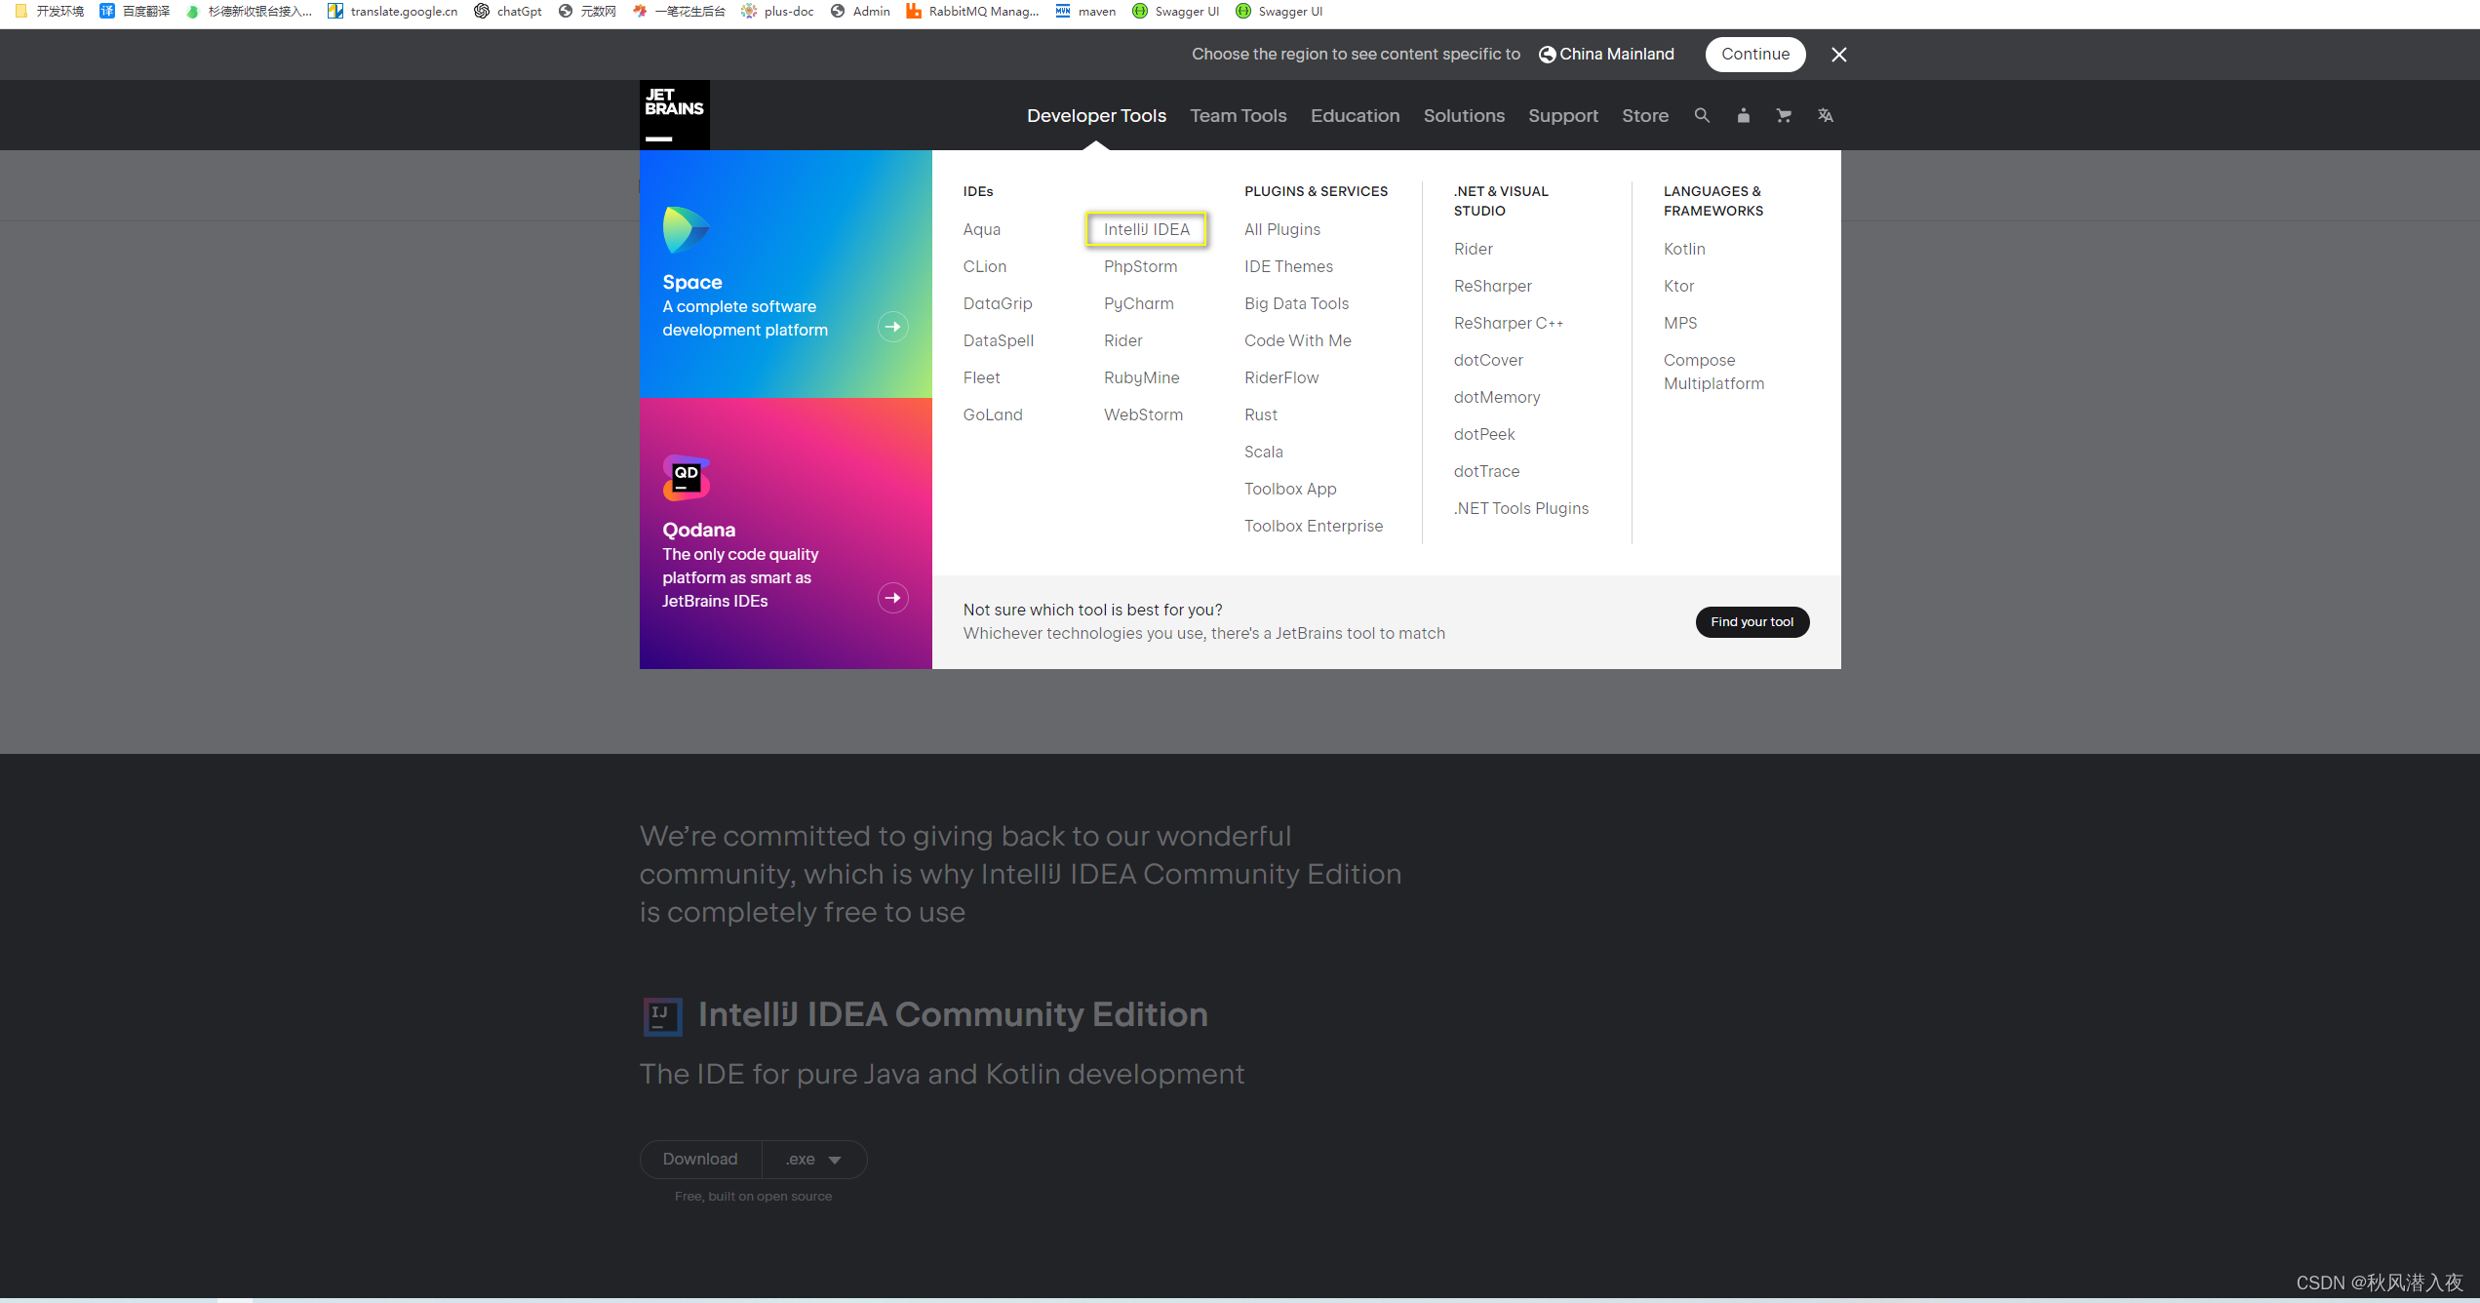Click the arrow on the Qodana card
The height and width of the screenshot is (1303, 2480).
[892, 597]
